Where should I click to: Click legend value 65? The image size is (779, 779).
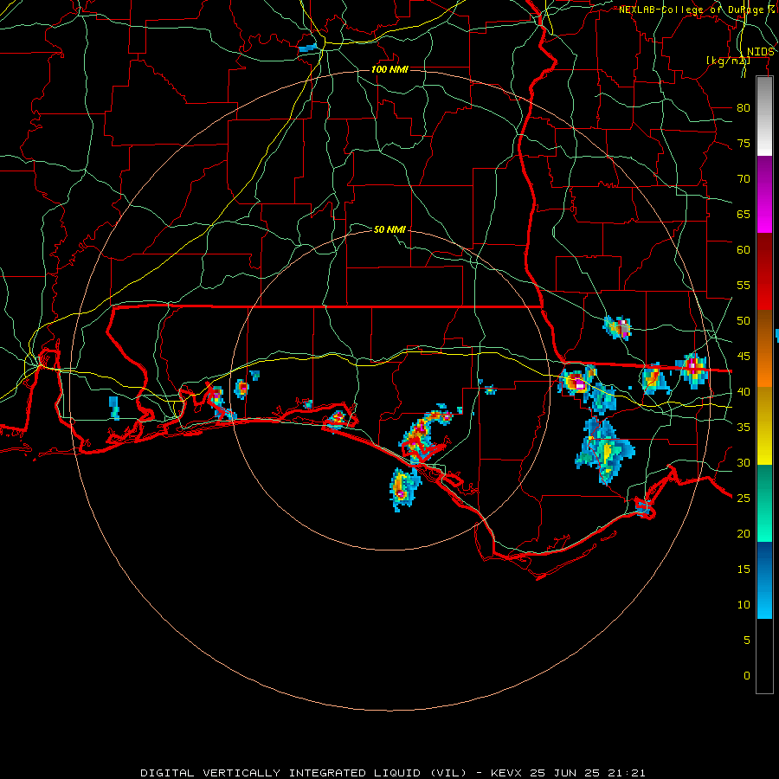[744, 214]
